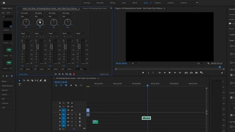Open Audio 1 Read automation dropdown

click(26, 33)
